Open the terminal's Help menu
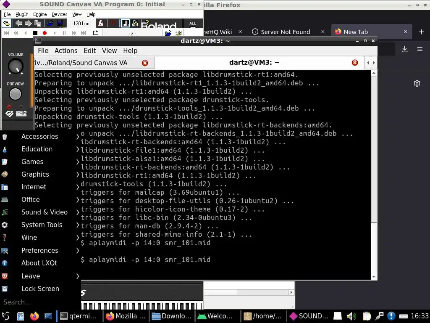430x323 pixels. click(130, 51)
